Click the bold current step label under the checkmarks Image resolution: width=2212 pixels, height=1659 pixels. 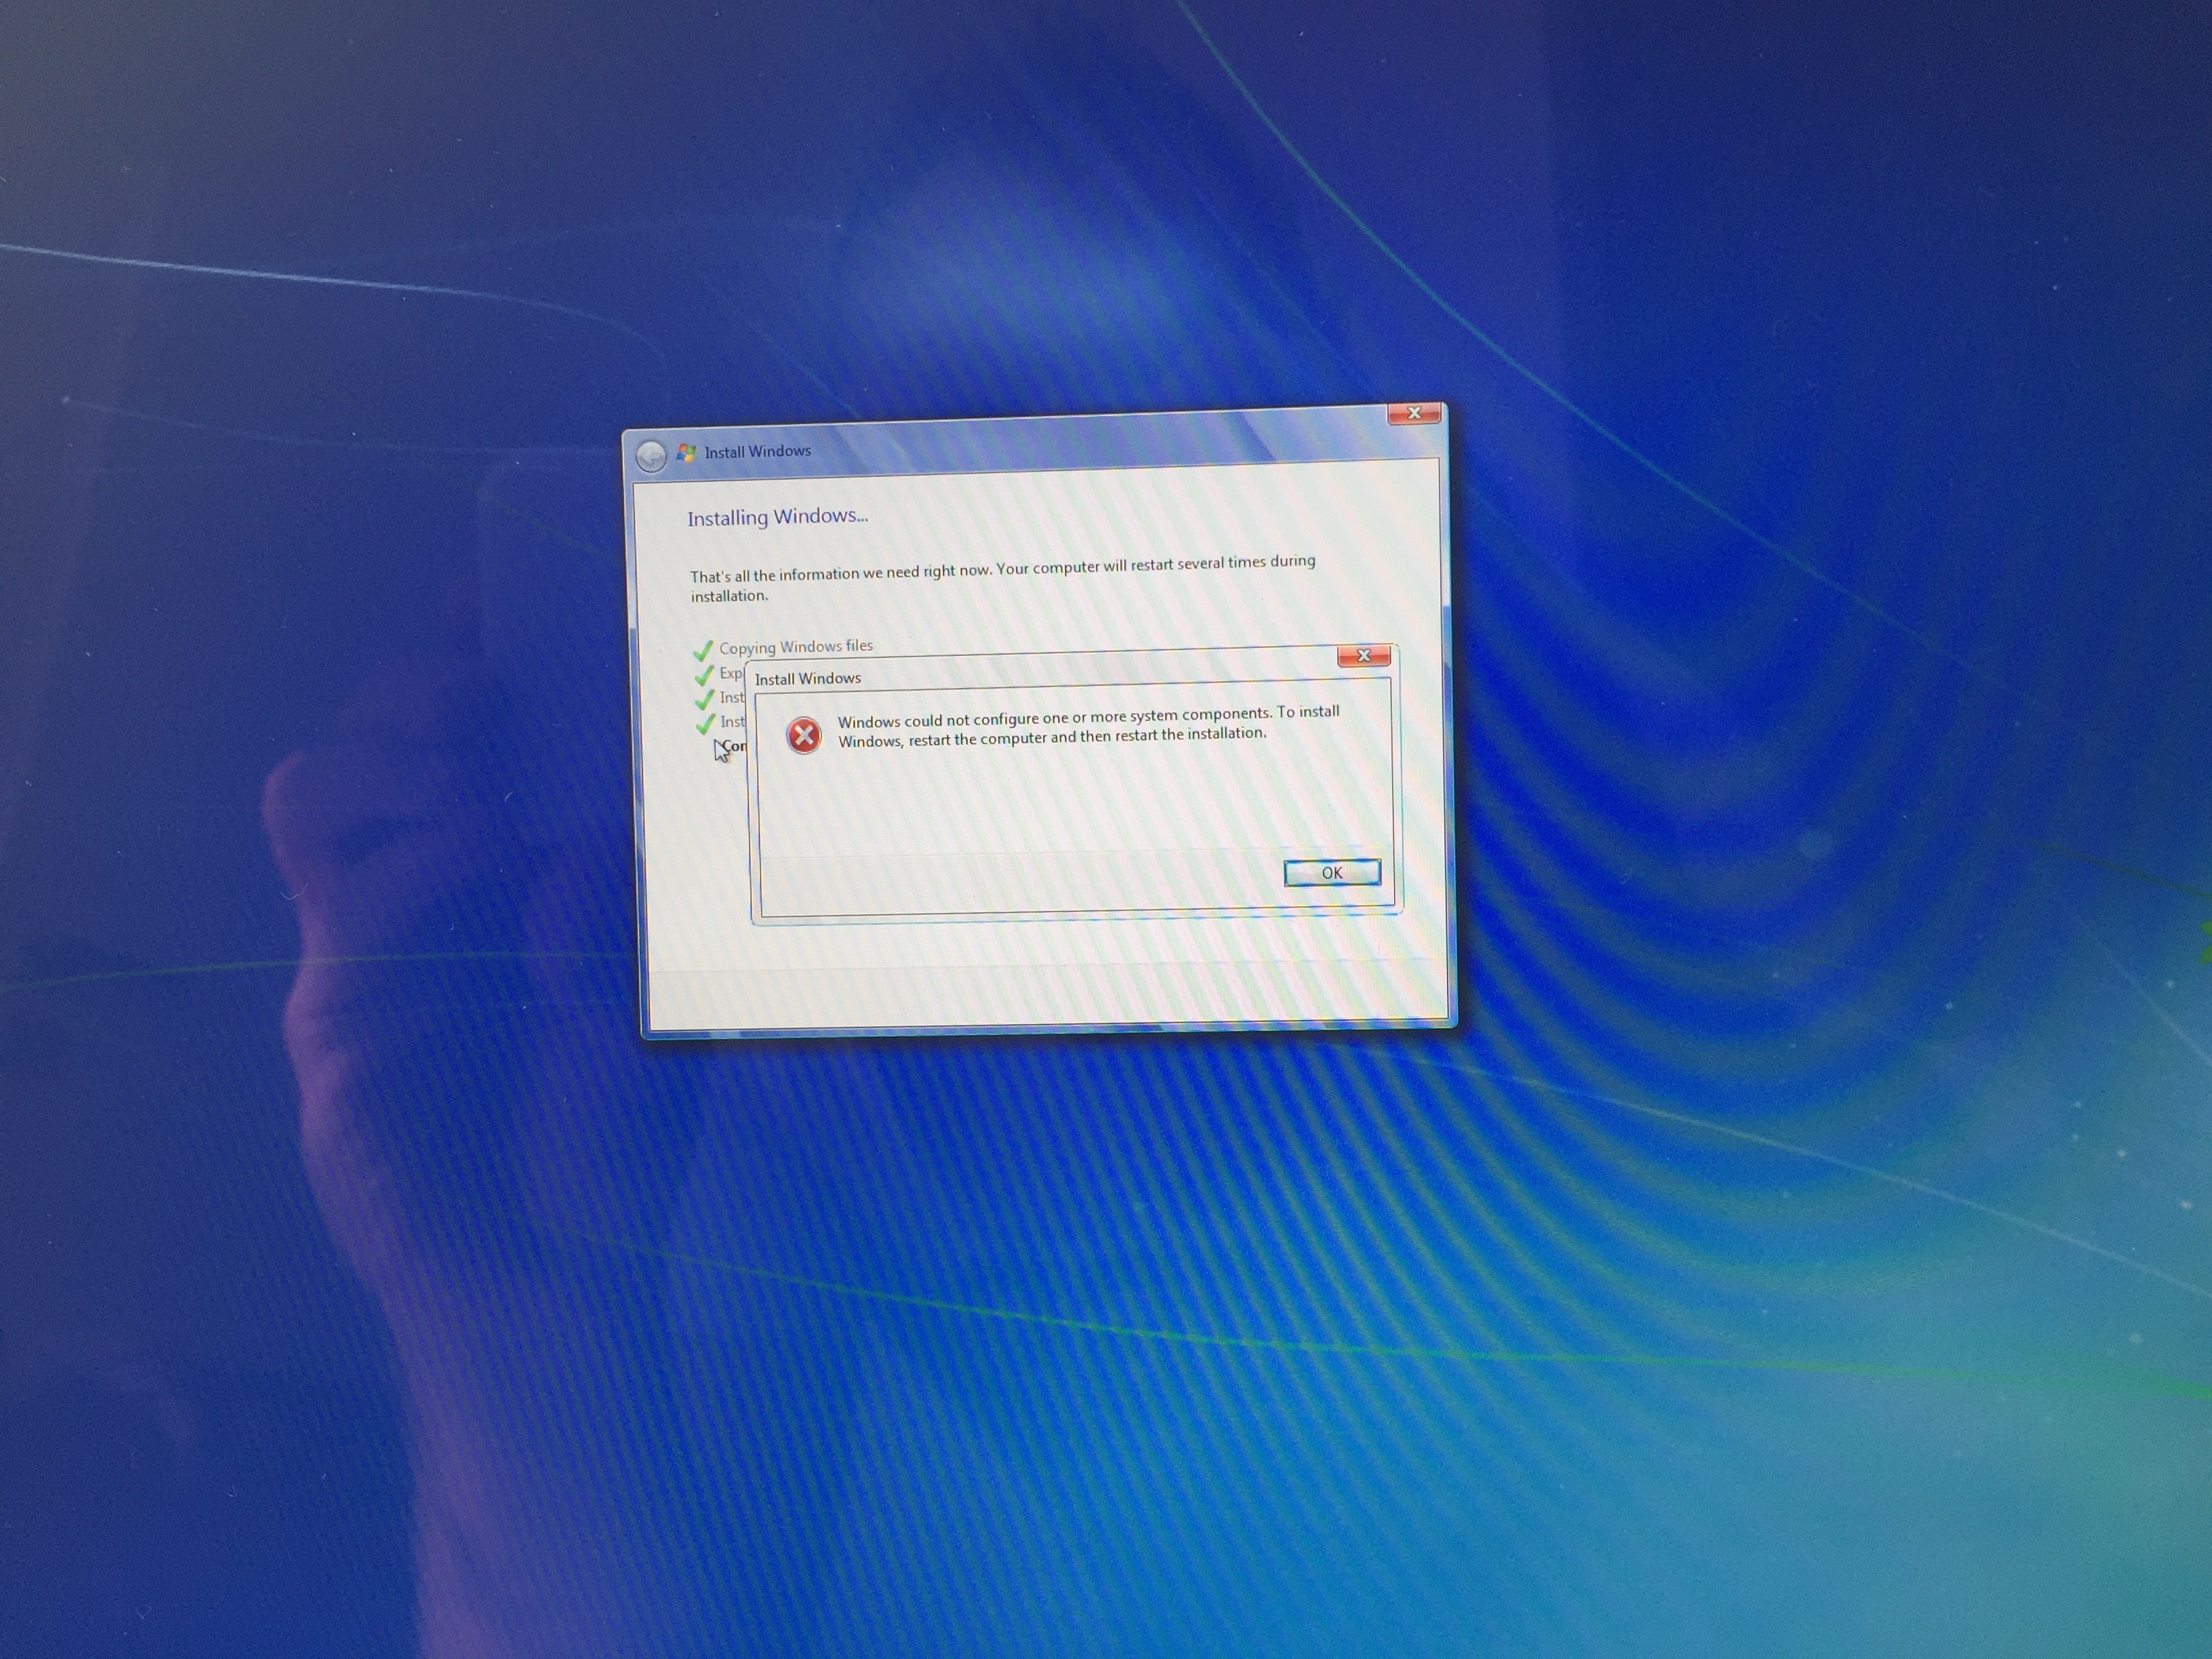tap(735, 746)
